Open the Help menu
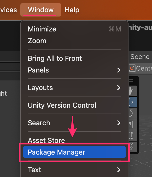Viewport: 152px width, 177px height. tap(72, 10)
